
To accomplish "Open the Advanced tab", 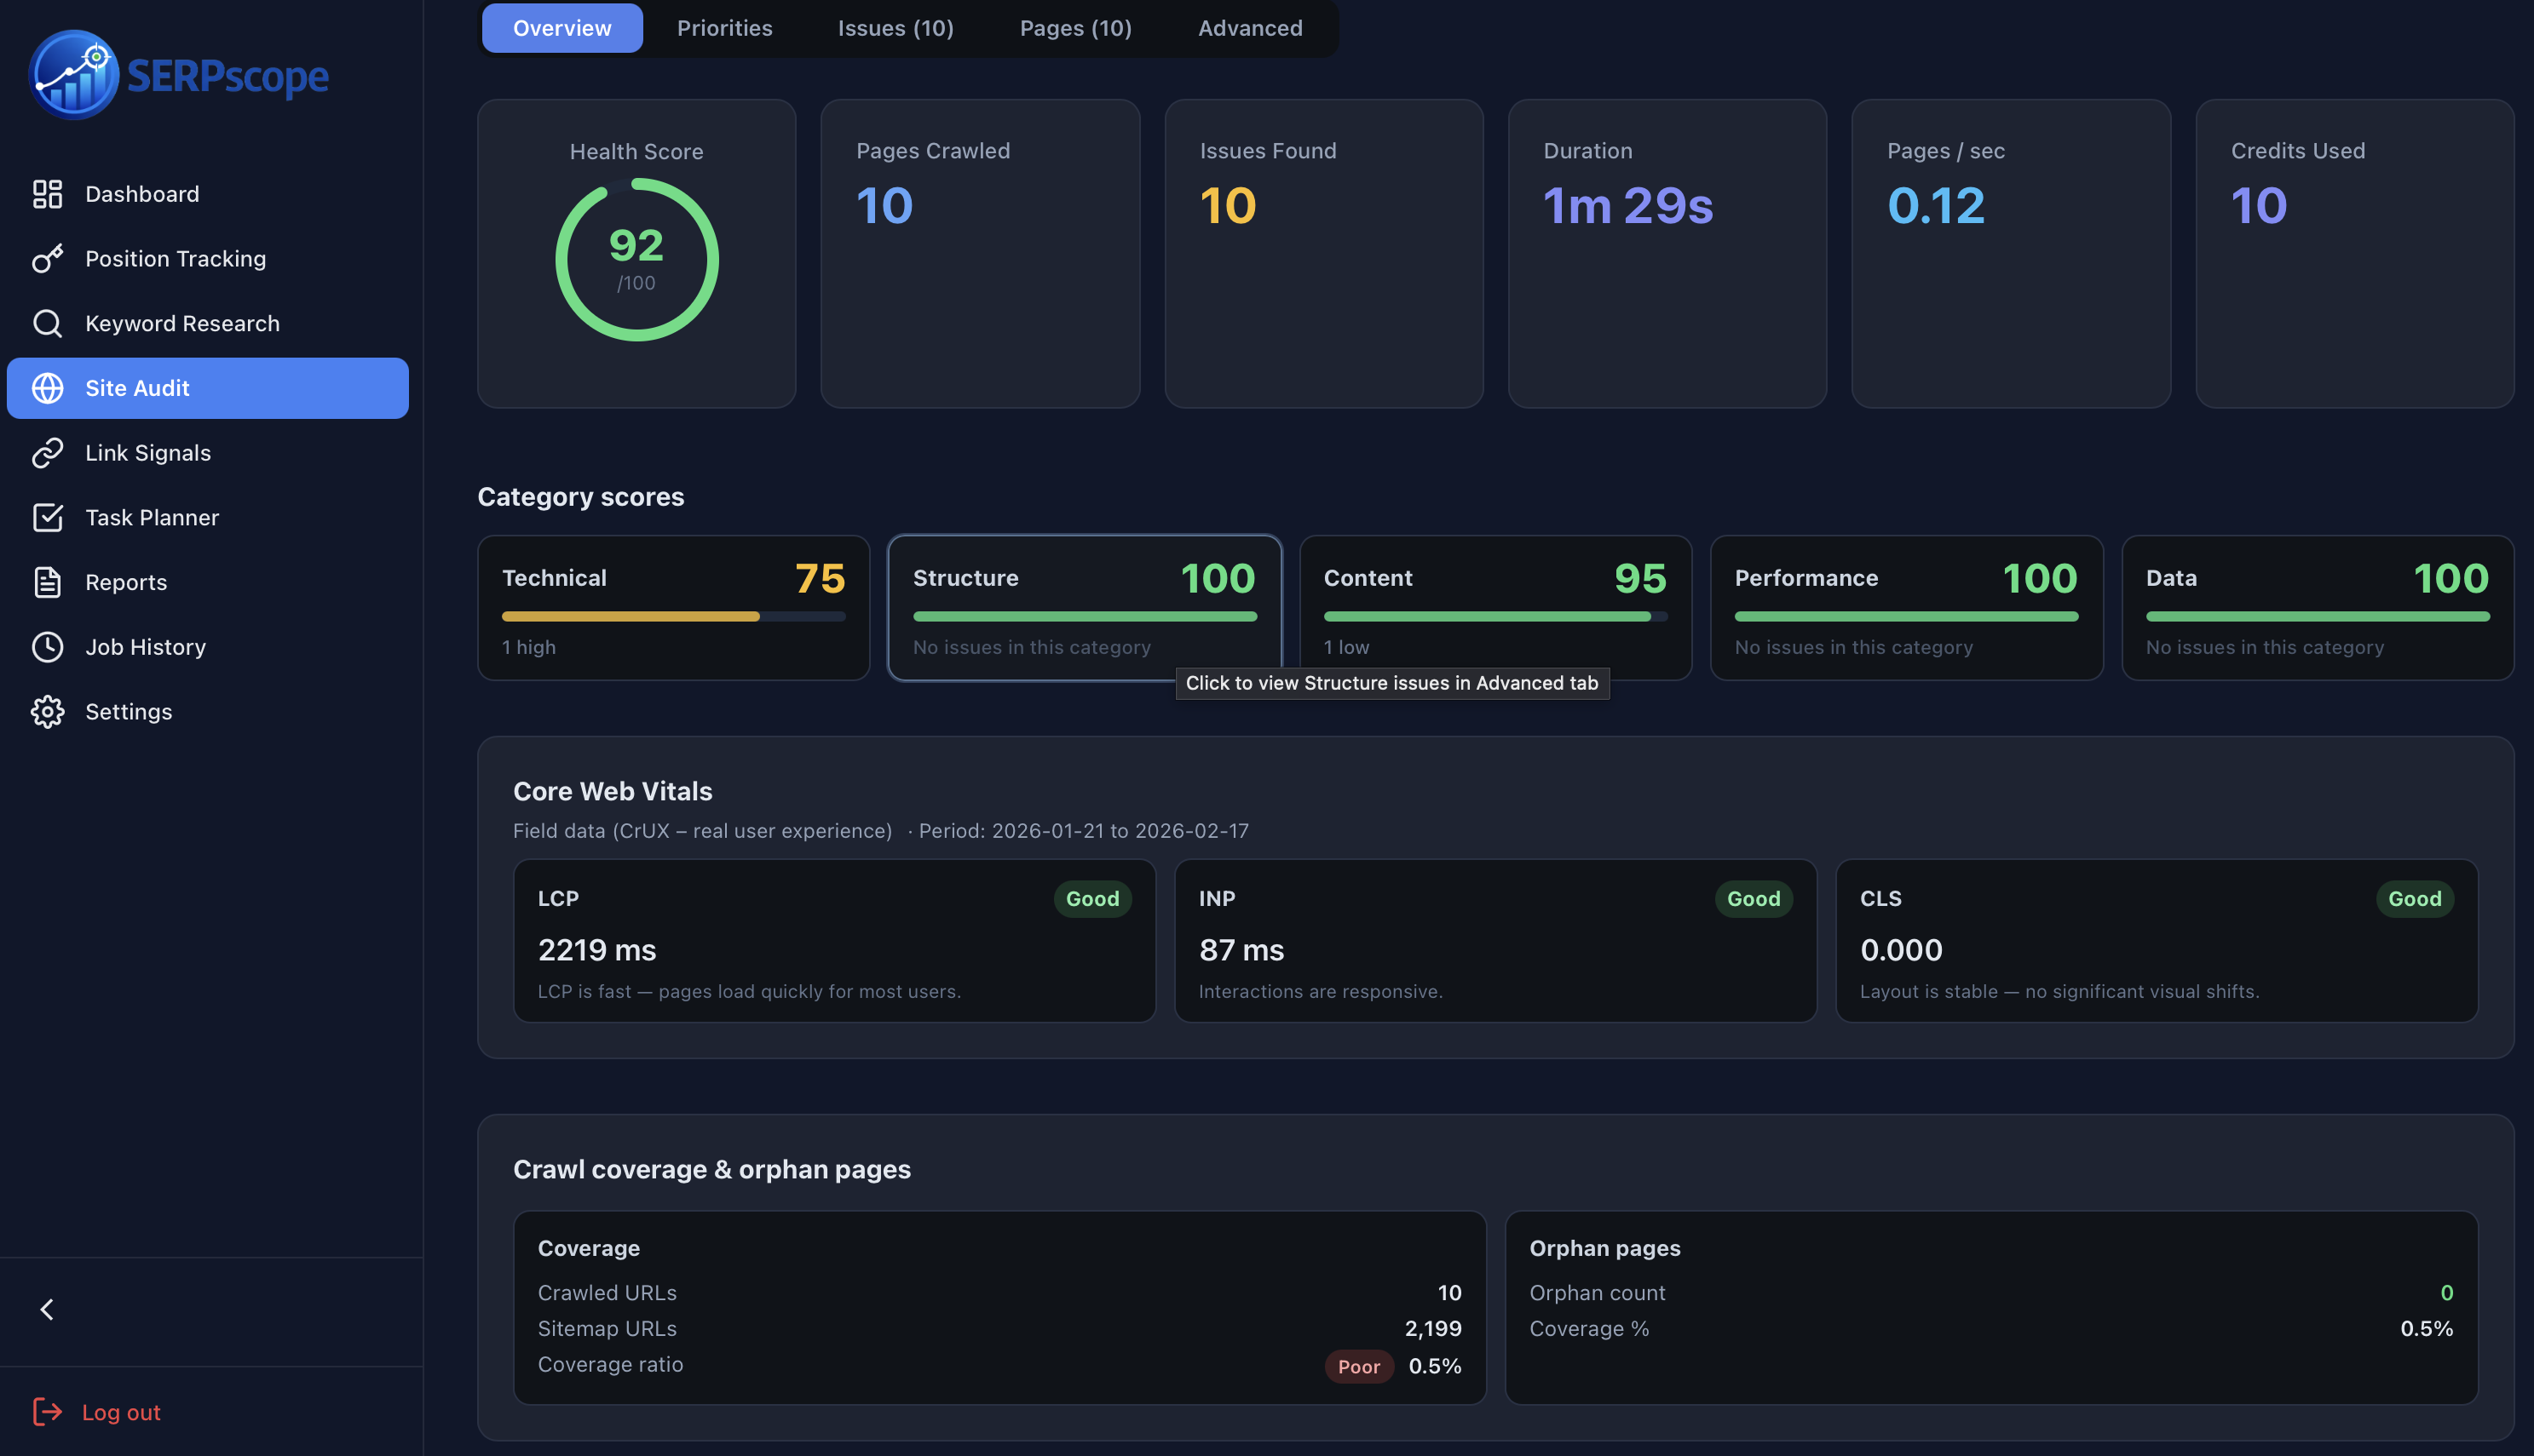I will pos(1248,28).
